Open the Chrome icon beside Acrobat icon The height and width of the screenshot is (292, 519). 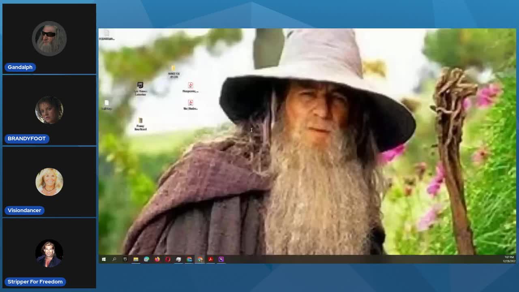200,259
